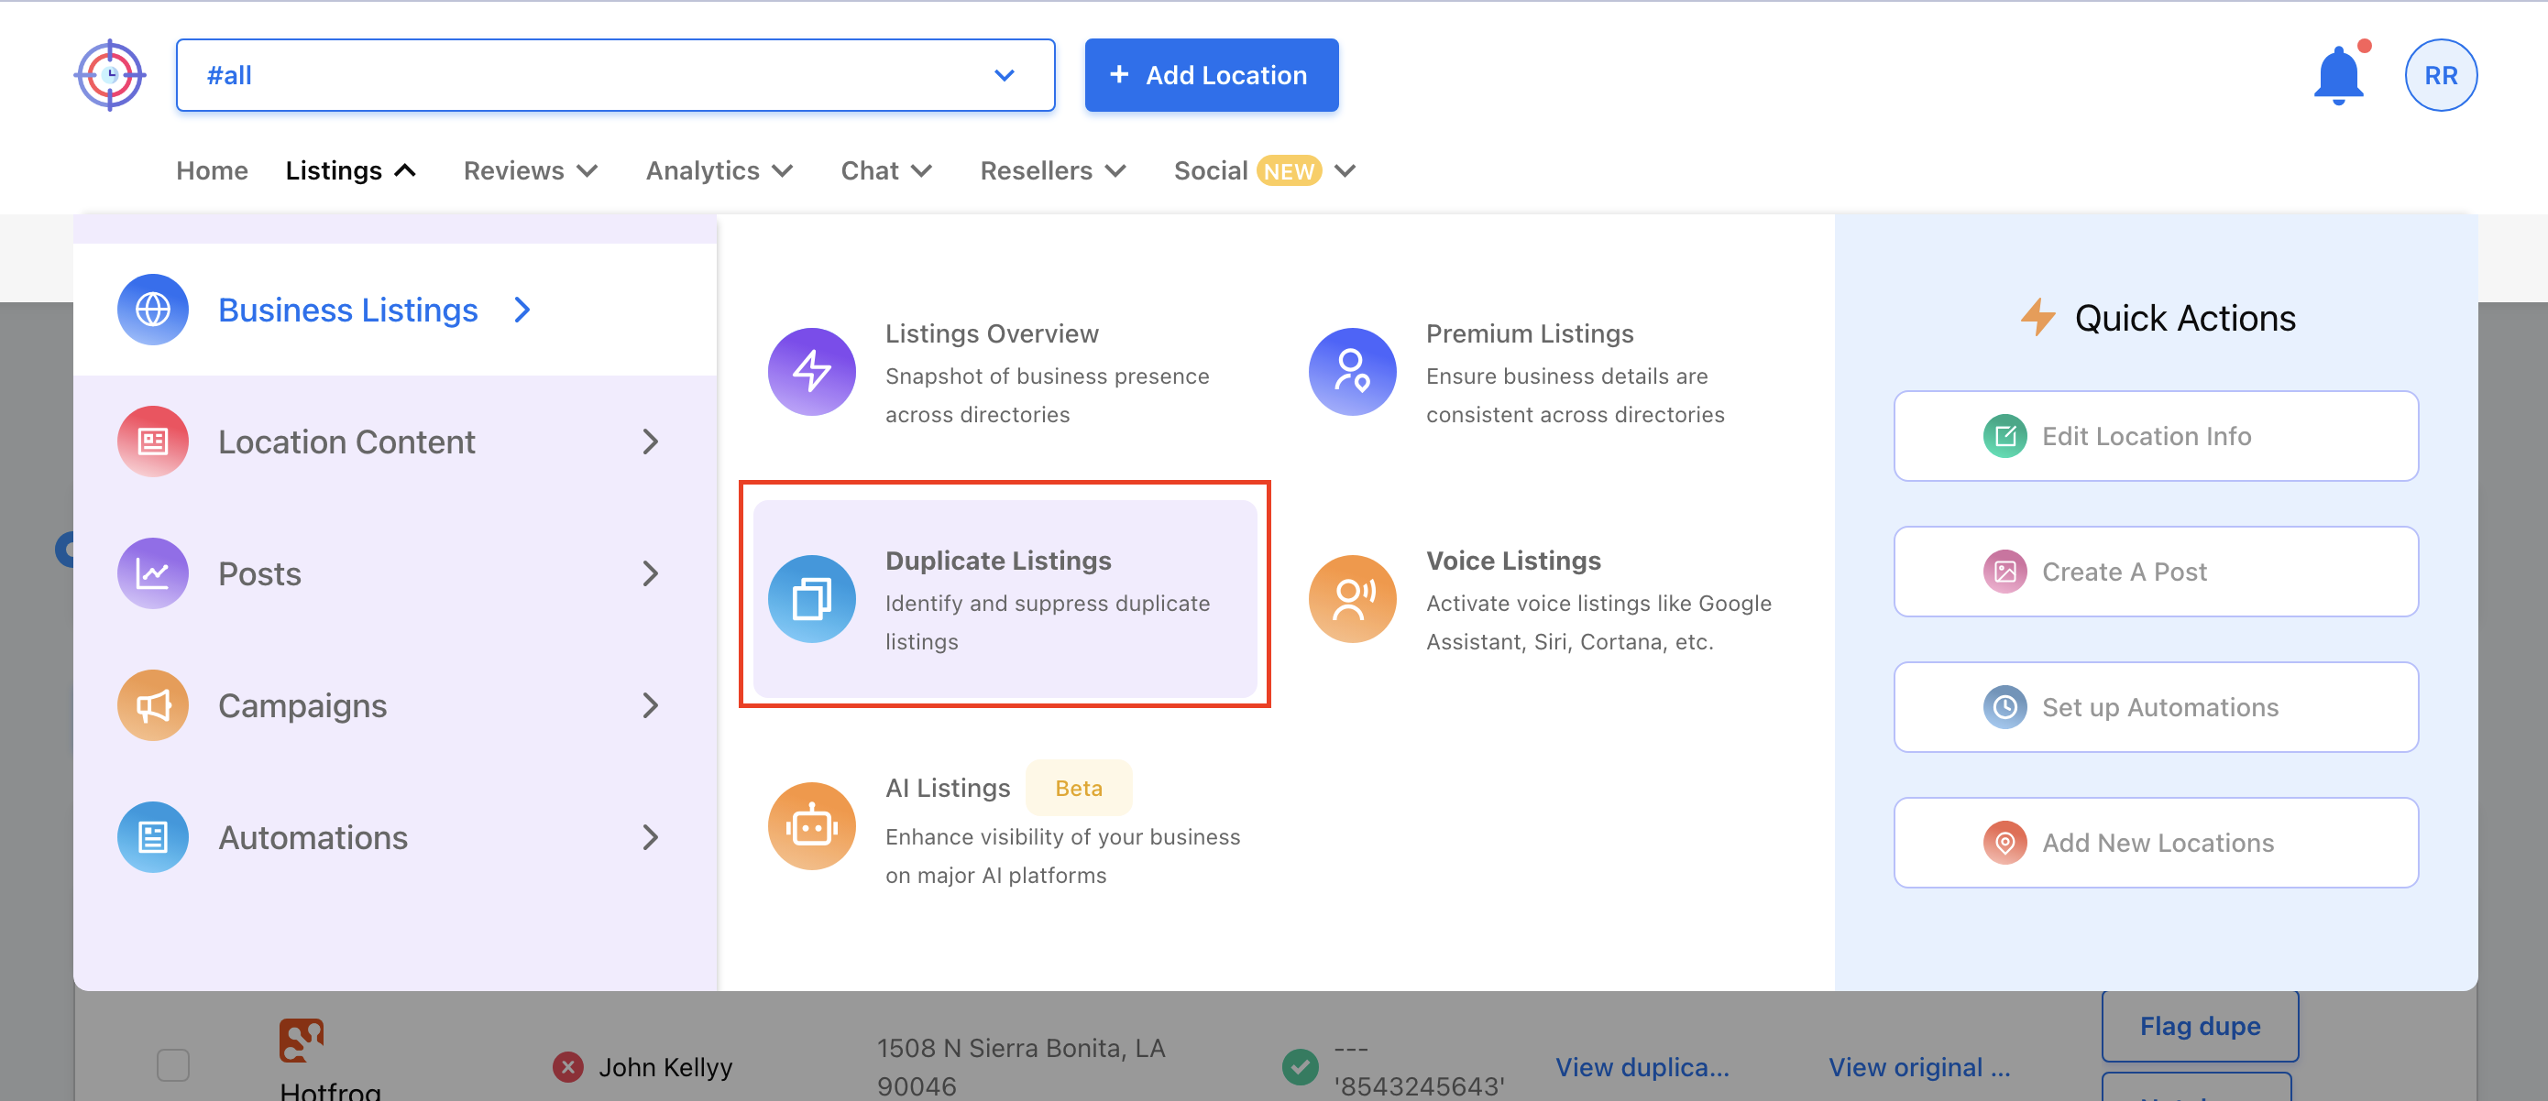2548x1101 pixels.
Task: Expand the Resellers menu
Action: pyautogui.click(x=1052, y=171)
